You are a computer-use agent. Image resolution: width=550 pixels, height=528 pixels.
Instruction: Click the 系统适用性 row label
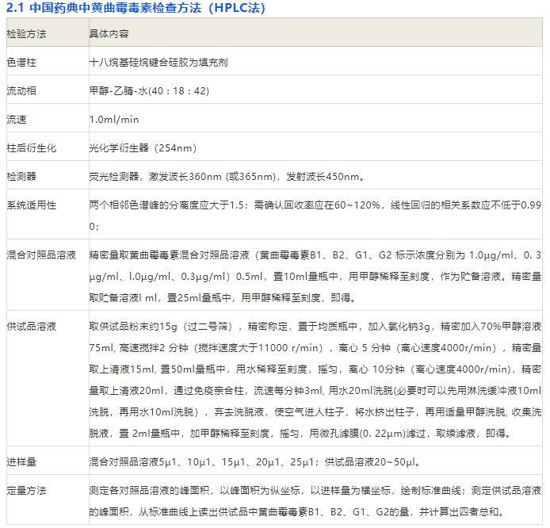click(x=32, y=205)
